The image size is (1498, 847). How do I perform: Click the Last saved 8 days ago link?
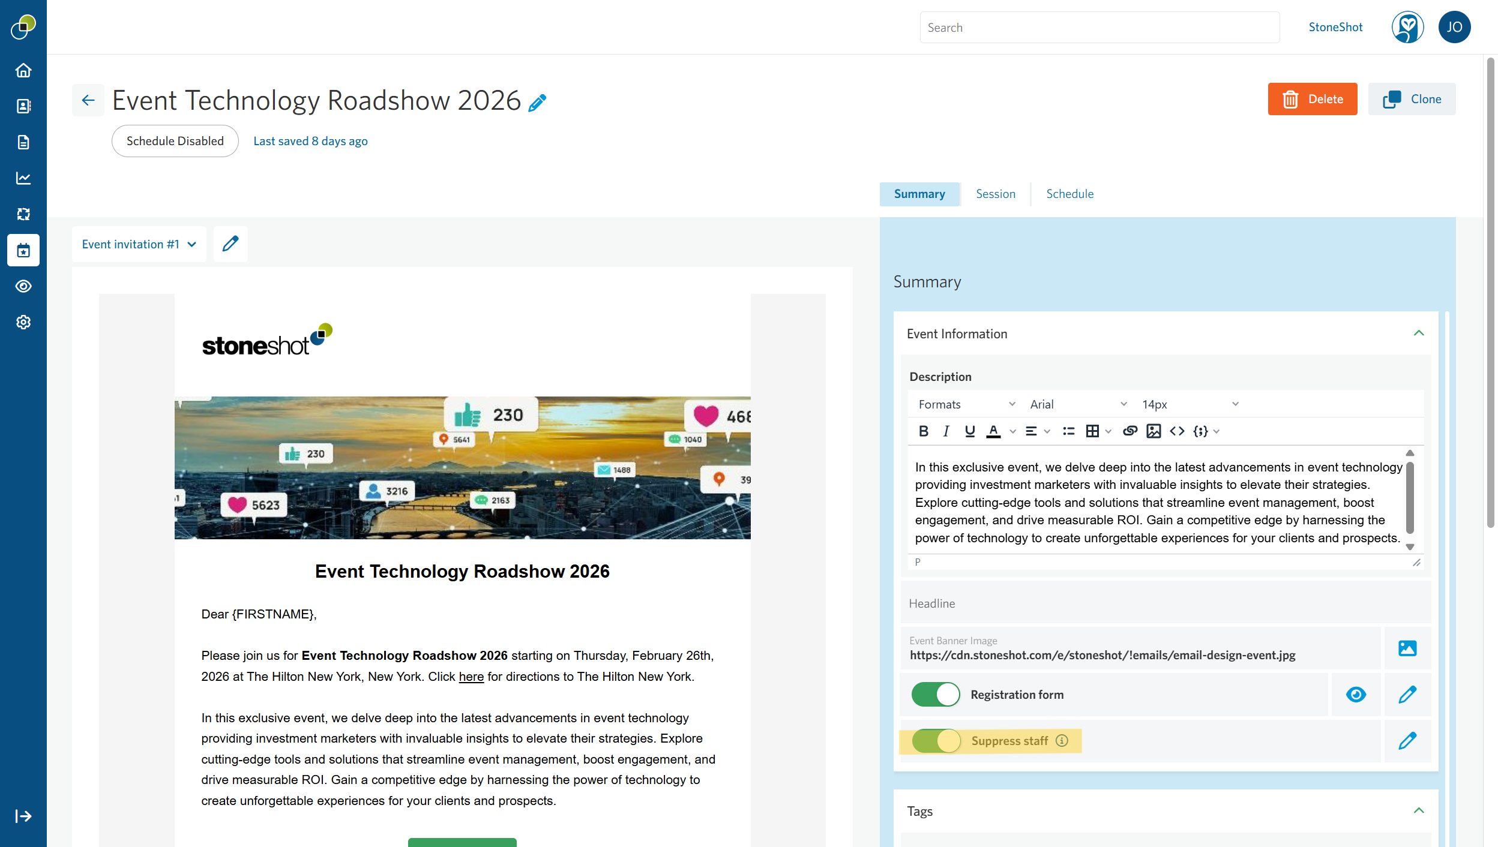pyautogui.click(x=310, y=141)
